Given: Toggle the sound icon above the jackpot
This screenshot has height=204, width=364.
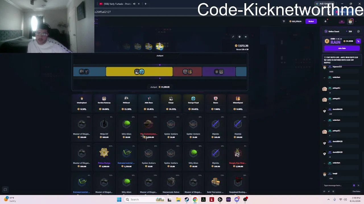Looking at the screenshot, I should [246, 37].
